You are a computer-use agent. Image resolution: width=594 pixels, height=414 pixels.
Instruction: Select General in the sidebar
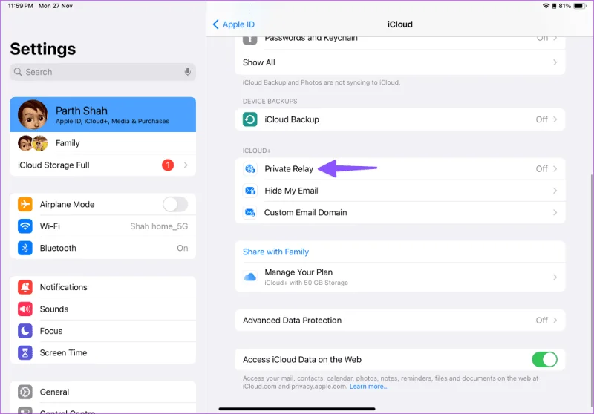(103, 392)
